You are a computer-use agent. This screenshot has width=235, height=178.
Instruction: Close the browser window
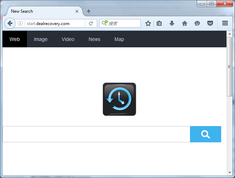[x=225, y=4]
